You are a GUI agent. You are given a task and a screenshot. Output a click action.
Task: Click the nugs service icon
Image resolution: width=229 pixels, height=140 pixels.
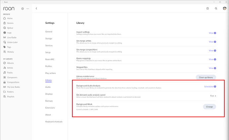[5, 33]
